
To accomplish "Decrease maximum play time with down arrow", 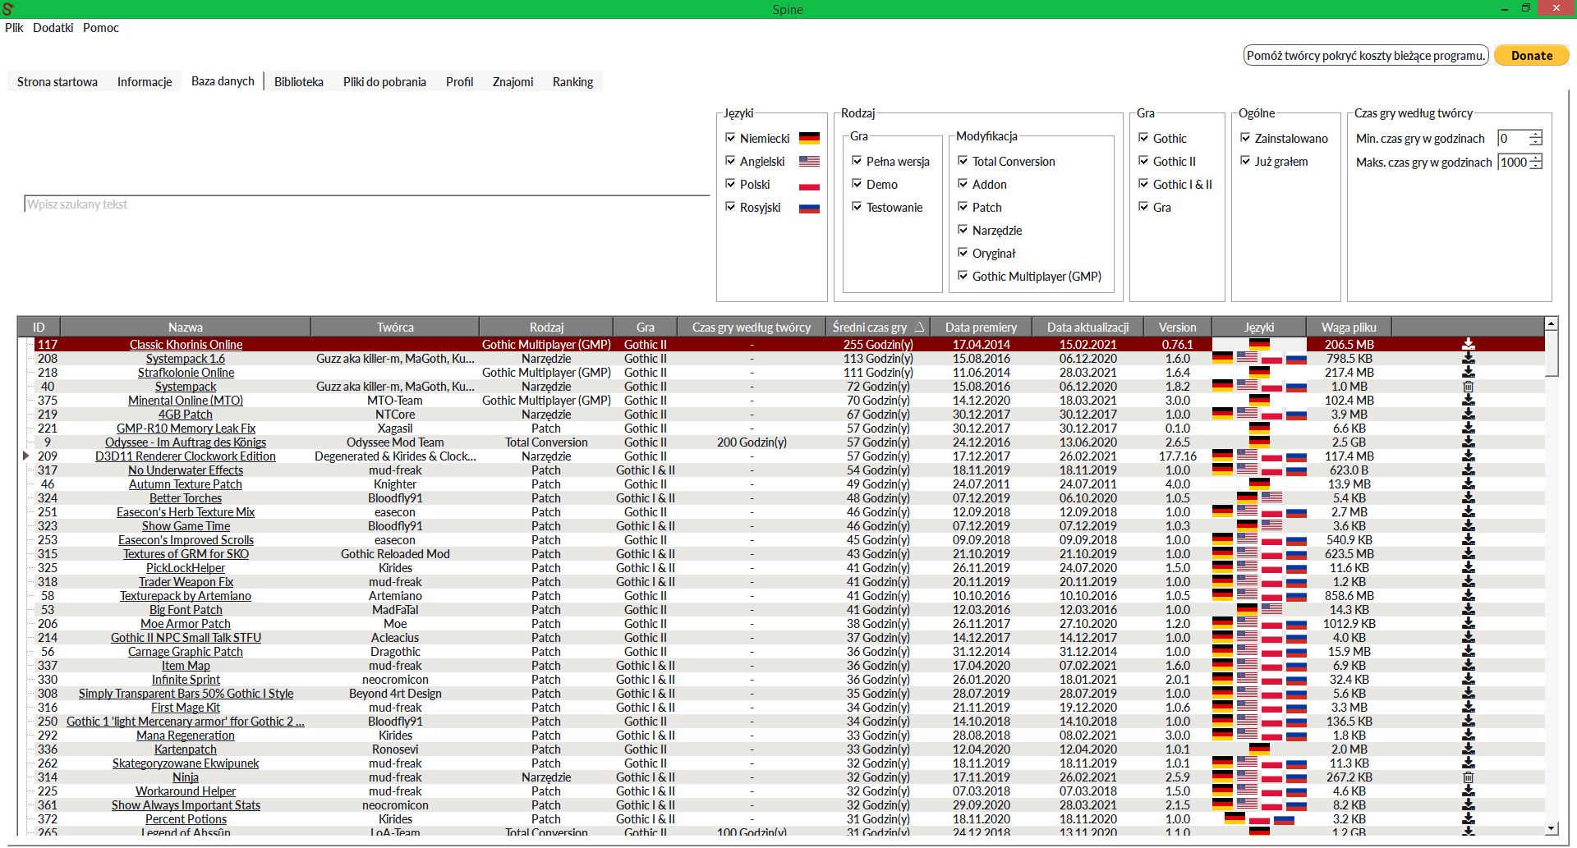I will click(1535, 166).
